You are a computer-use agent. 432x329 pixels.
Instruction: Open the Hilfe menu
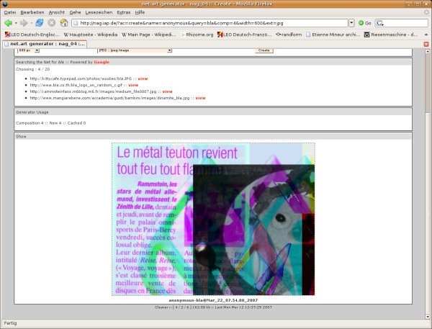[x=140, y=12]
